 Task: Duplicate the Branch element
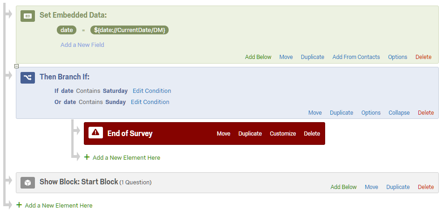coord(341,113)
